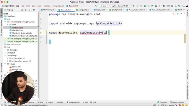Open the app run configuration dropdown
This screenshot has width=189, height=106.
point(104,6)
